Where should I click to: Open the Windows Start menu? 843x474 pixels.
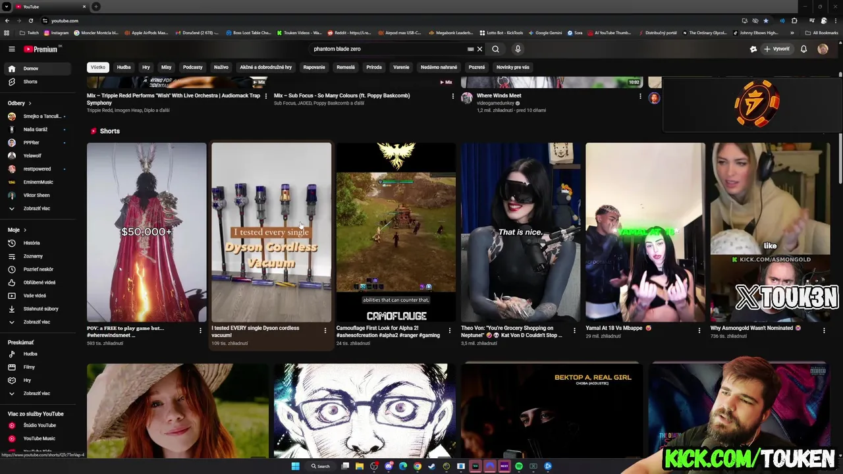tap(295, 466)
